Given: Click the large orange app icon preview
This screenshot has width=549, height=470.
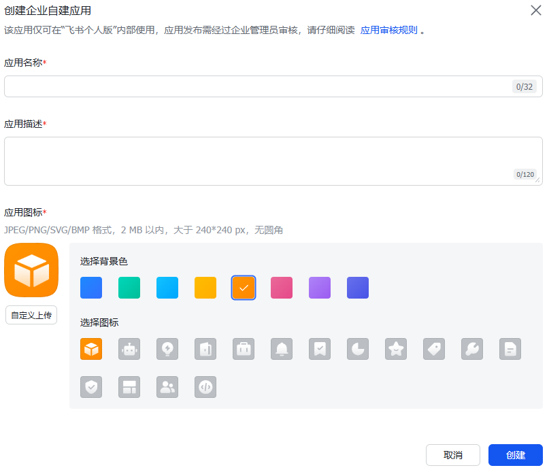Looking at the screenshot, I should click(x=31, y=270).
